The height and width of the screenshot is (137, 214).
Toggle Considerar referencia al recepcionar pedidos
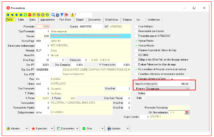coord(136,74)
